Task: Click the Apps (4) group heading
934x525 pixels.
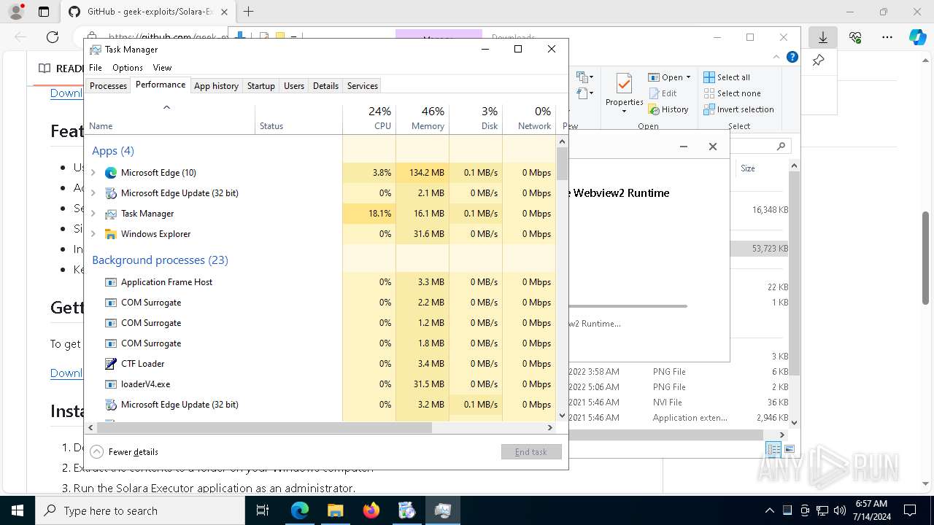Action: (x=113, y=151)
